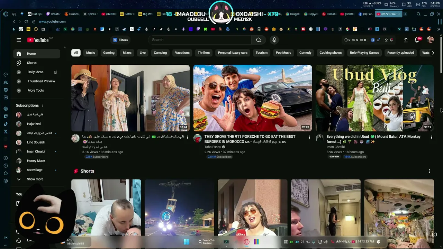The image size is (443, 249).
Task: Click the www.youtube.com address bar
Action: pyautogui.click(x=52, y=21)
